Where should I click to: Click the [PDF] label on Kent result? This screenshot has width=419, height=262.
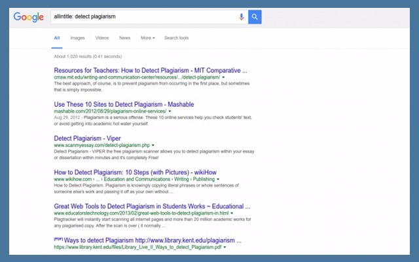pyautogui.click(x=58, y=238)
